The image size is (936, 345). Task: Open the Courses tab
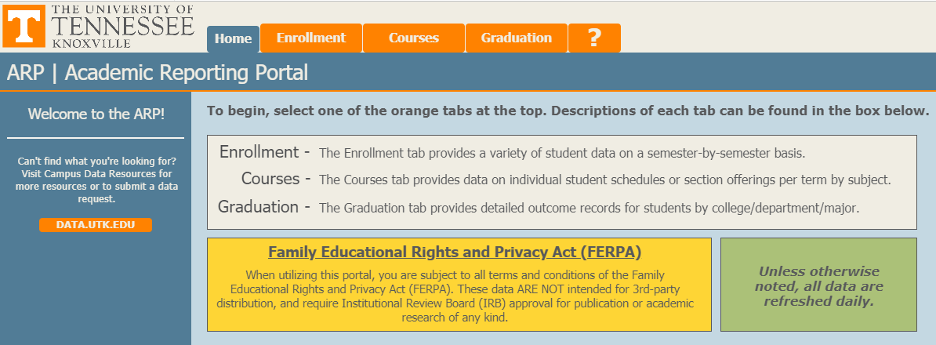click(414, 38)
